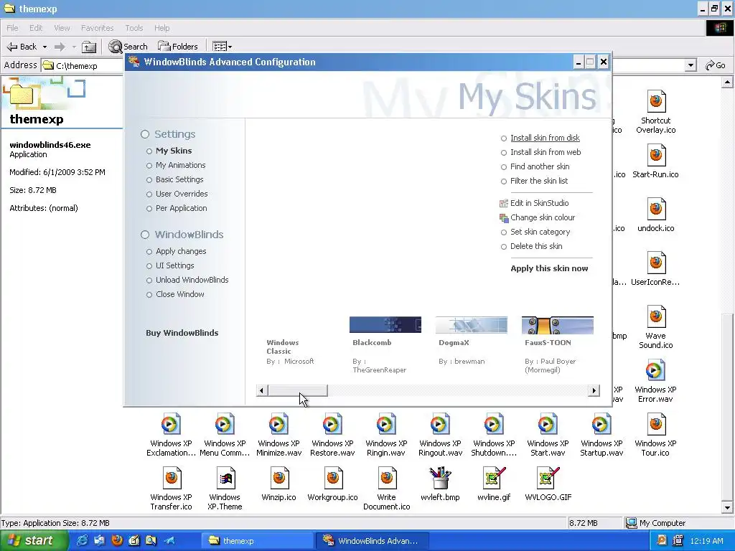Select Windows XP Ringin.wav file
This screenshot has height=551, width=735.
pos(386,425)
